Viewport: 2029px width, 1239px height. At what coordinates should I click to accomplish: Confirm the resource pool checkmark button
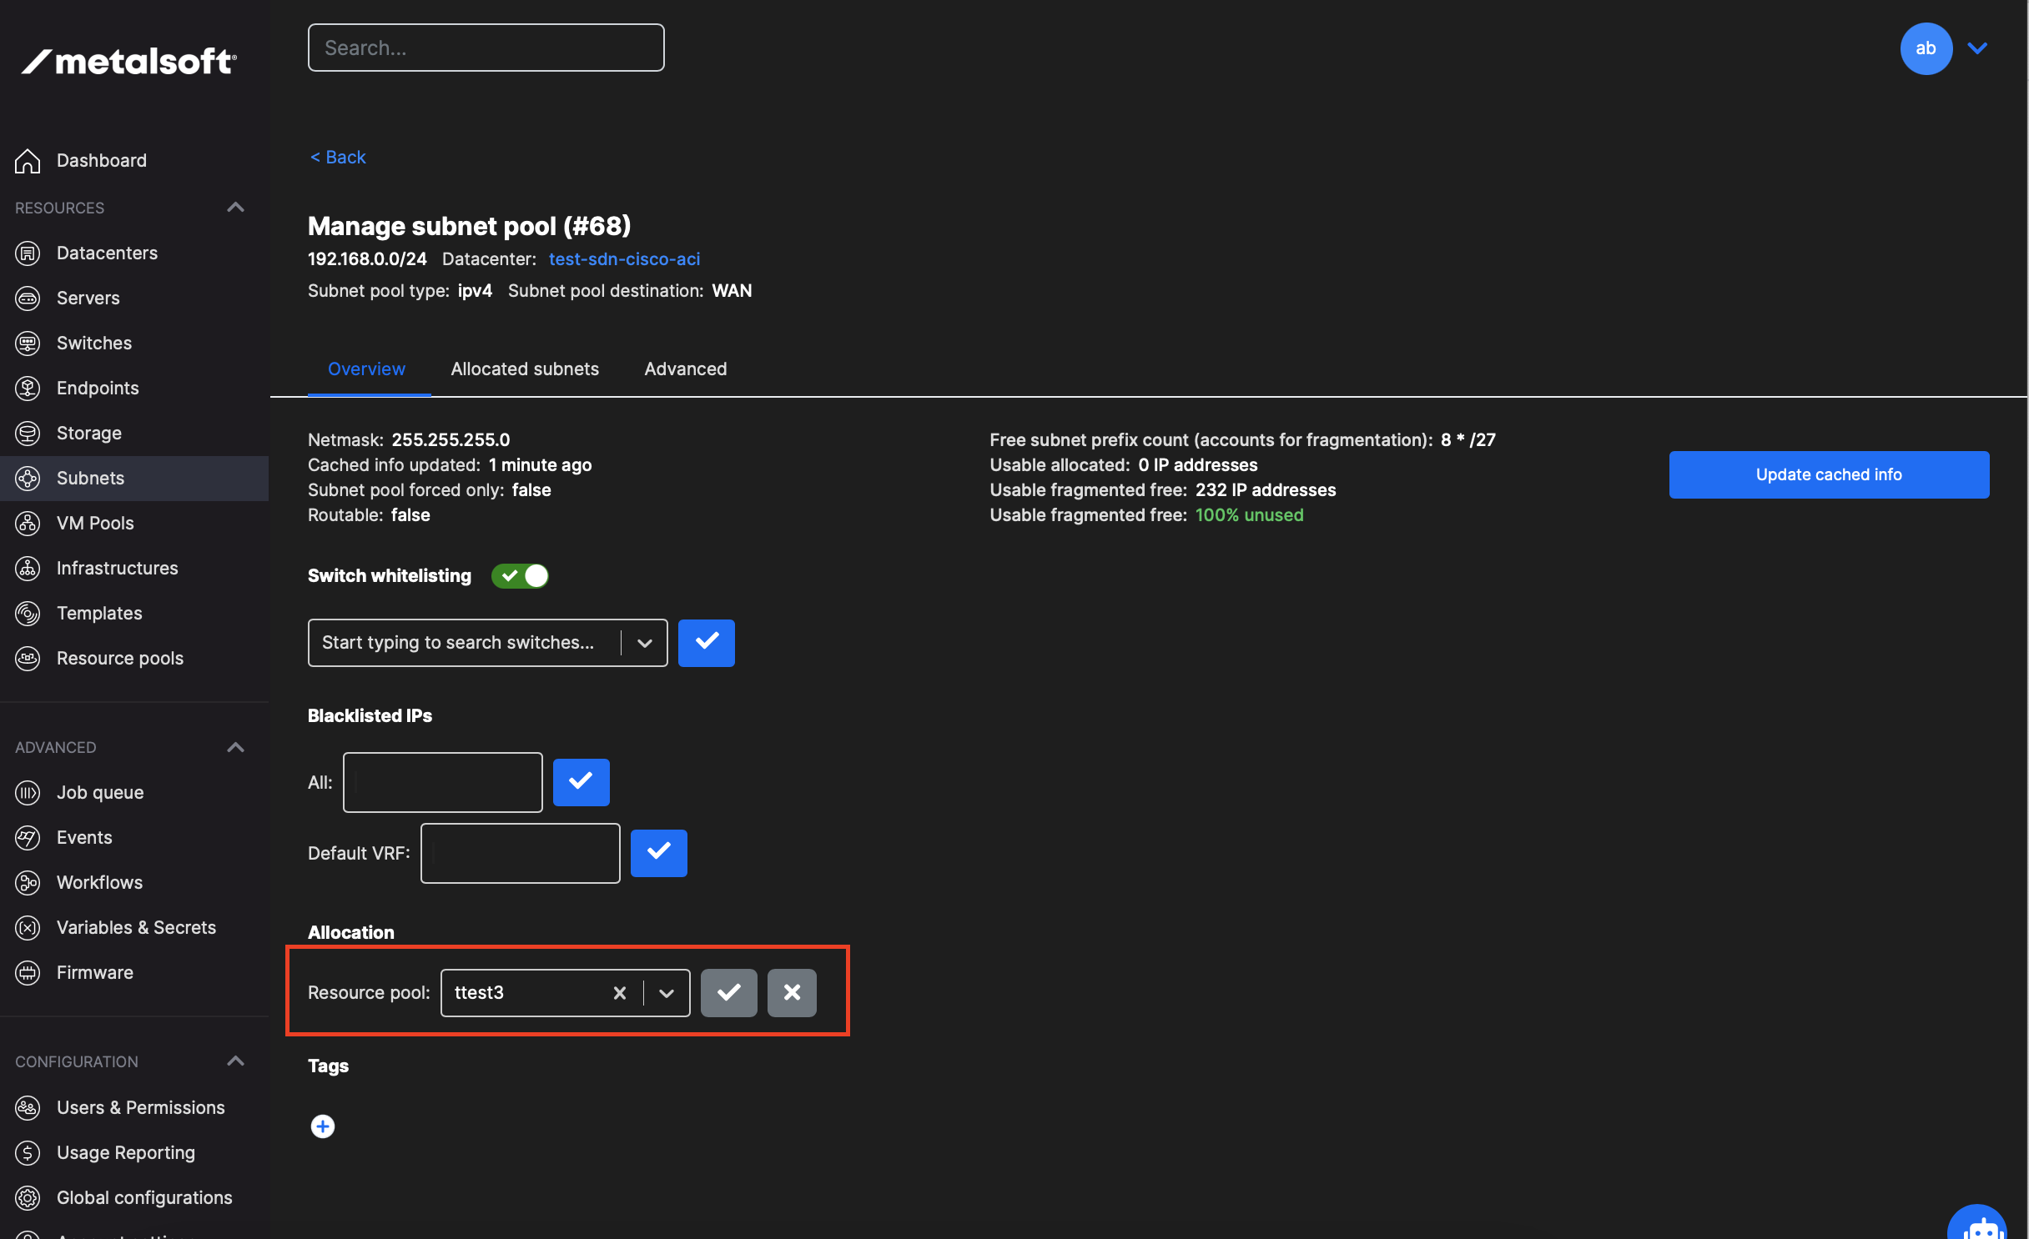[x=728, y=993]
